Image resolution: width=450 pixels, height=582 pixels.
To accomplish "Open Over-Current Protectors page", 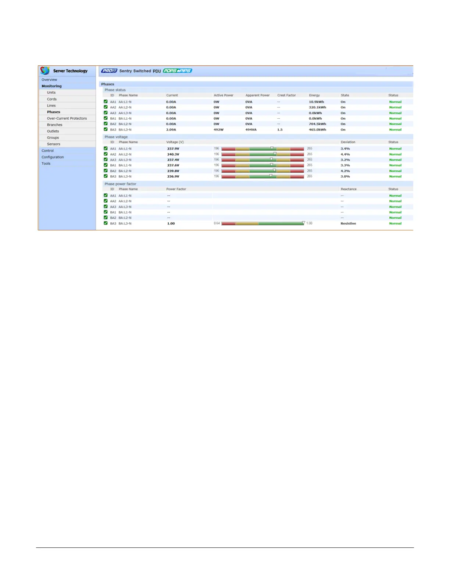I will (67, 118).
